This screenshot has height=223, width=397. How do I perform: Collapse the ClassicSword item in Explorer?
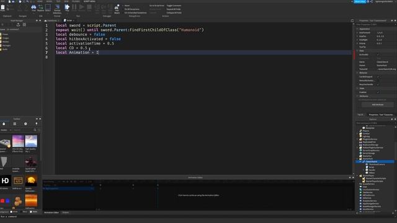[360, 162]
